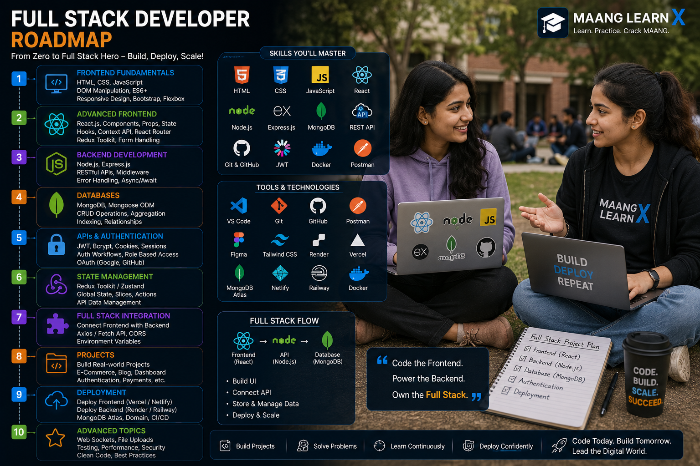Check the Frontend (React) box in notebook
700x466 pixels.
528,349
